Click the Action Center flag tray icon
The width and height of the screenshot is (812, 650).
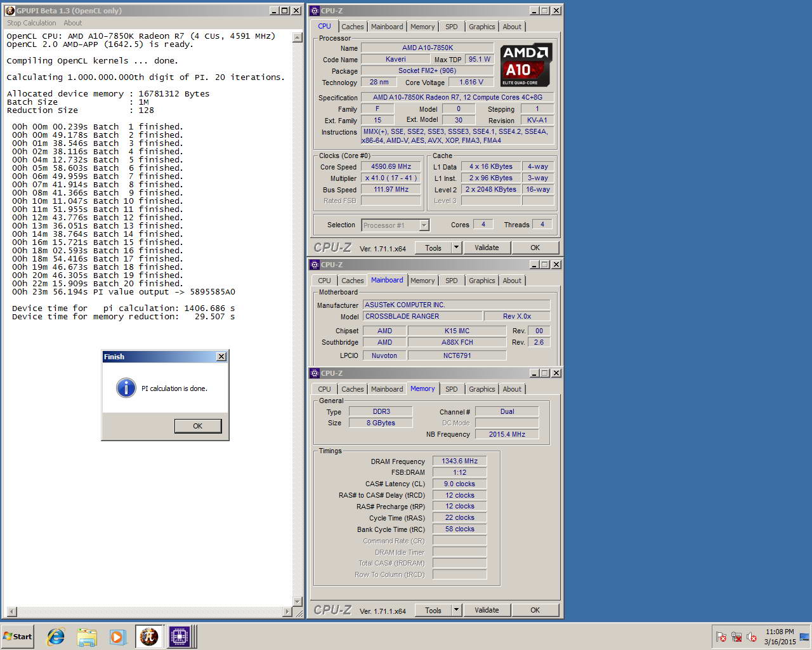(721, 637)
